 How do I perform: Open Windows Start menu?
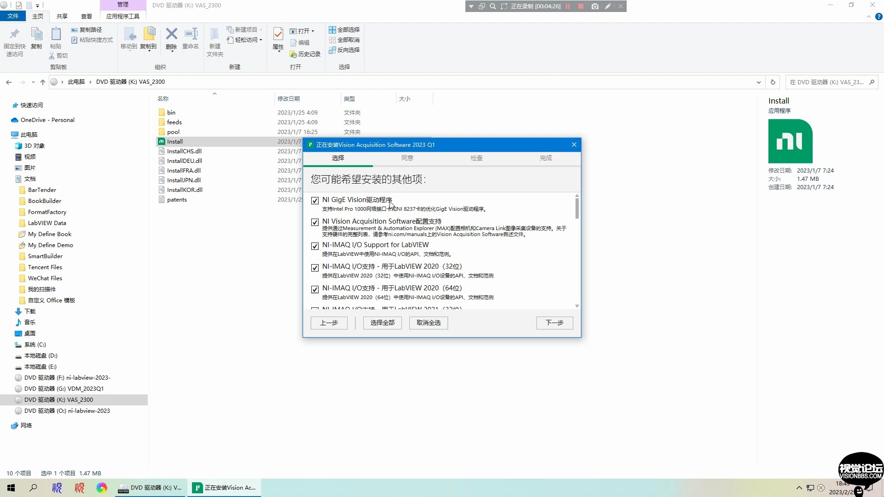pos(11,488)
